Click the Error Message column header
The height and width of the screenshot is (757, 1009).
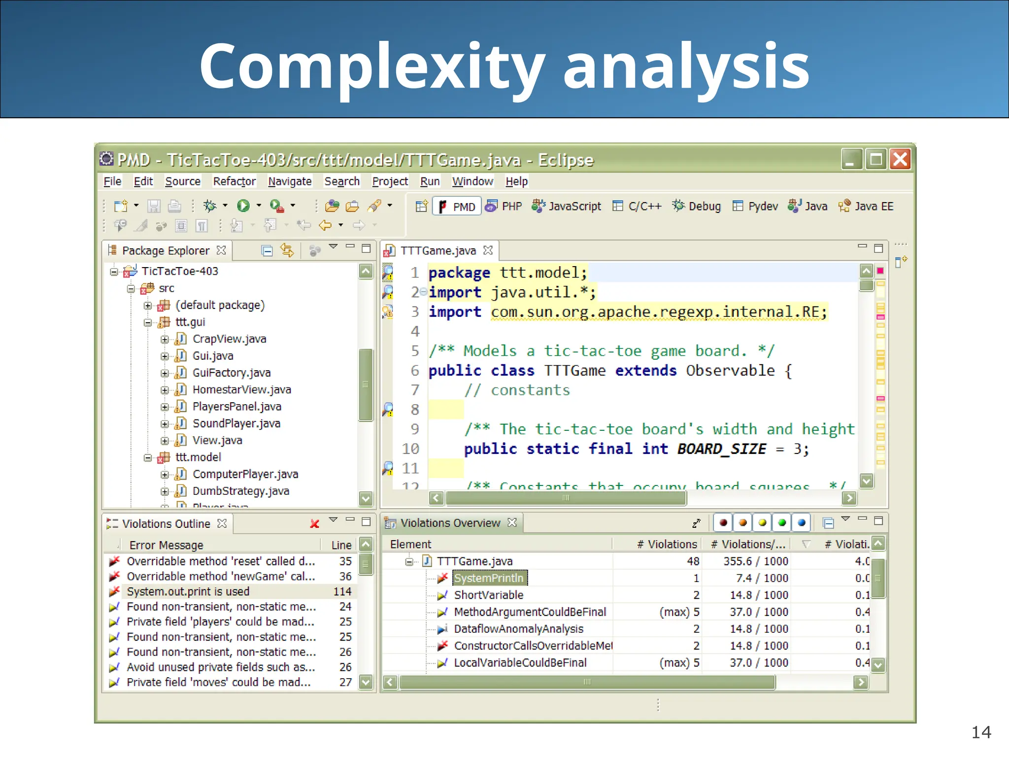[x=166, y=545]
